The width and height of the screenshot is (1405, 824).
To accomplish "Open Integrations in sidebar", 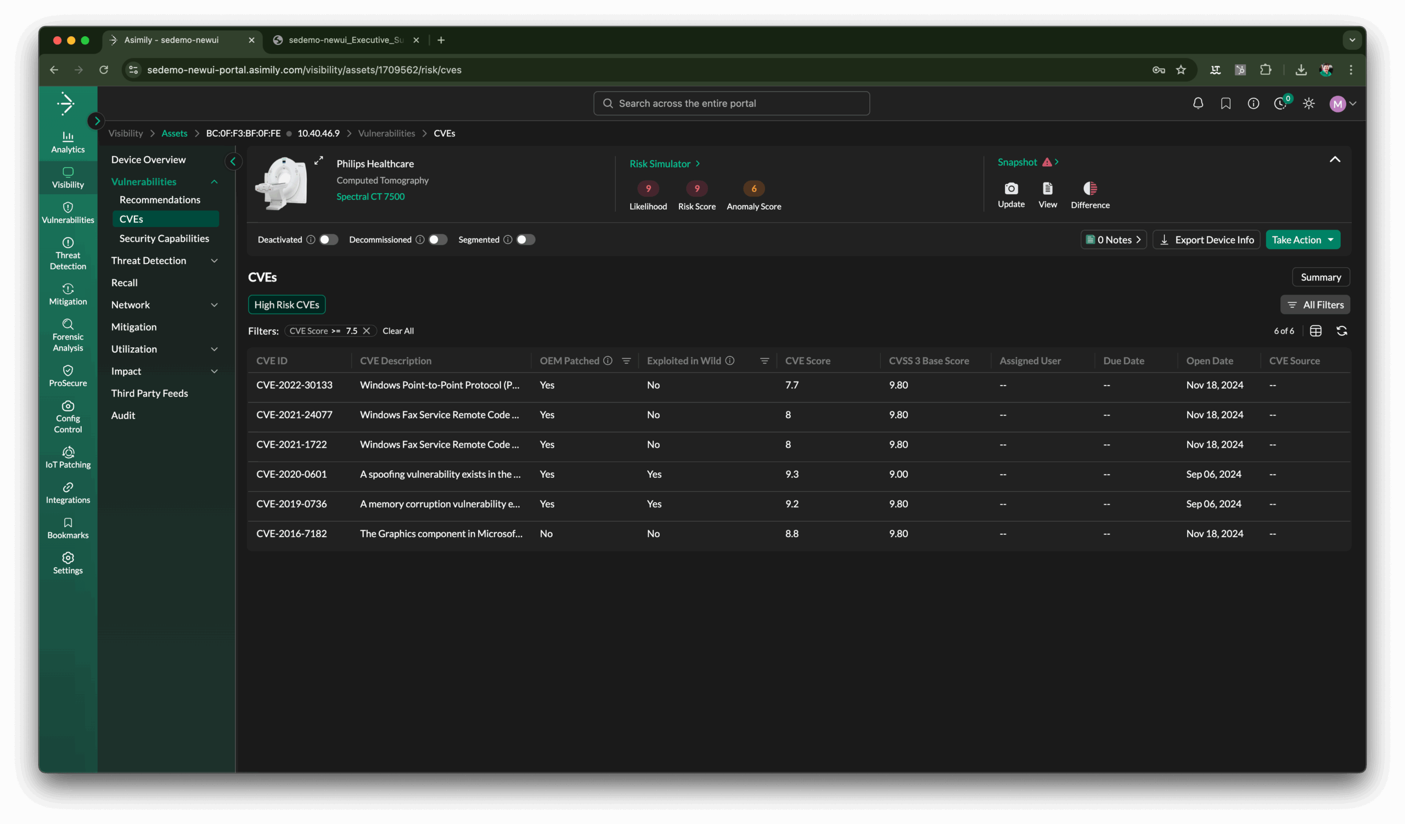I will [x=68, y=493].
